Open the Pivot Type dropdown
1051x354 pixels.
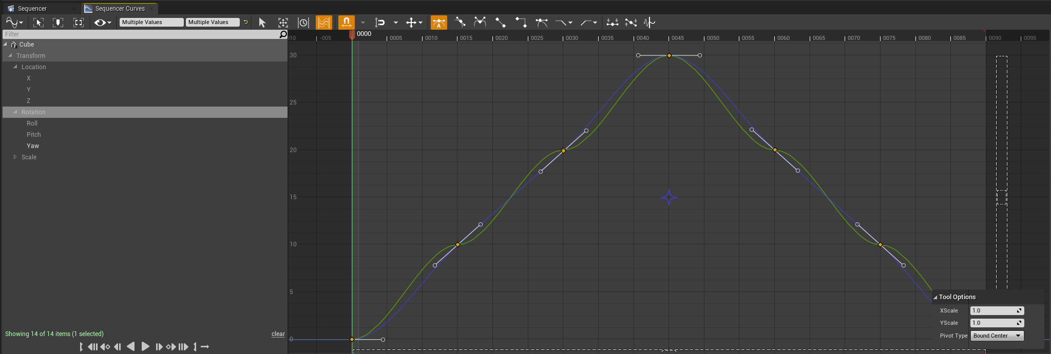[x=997, y=336]
